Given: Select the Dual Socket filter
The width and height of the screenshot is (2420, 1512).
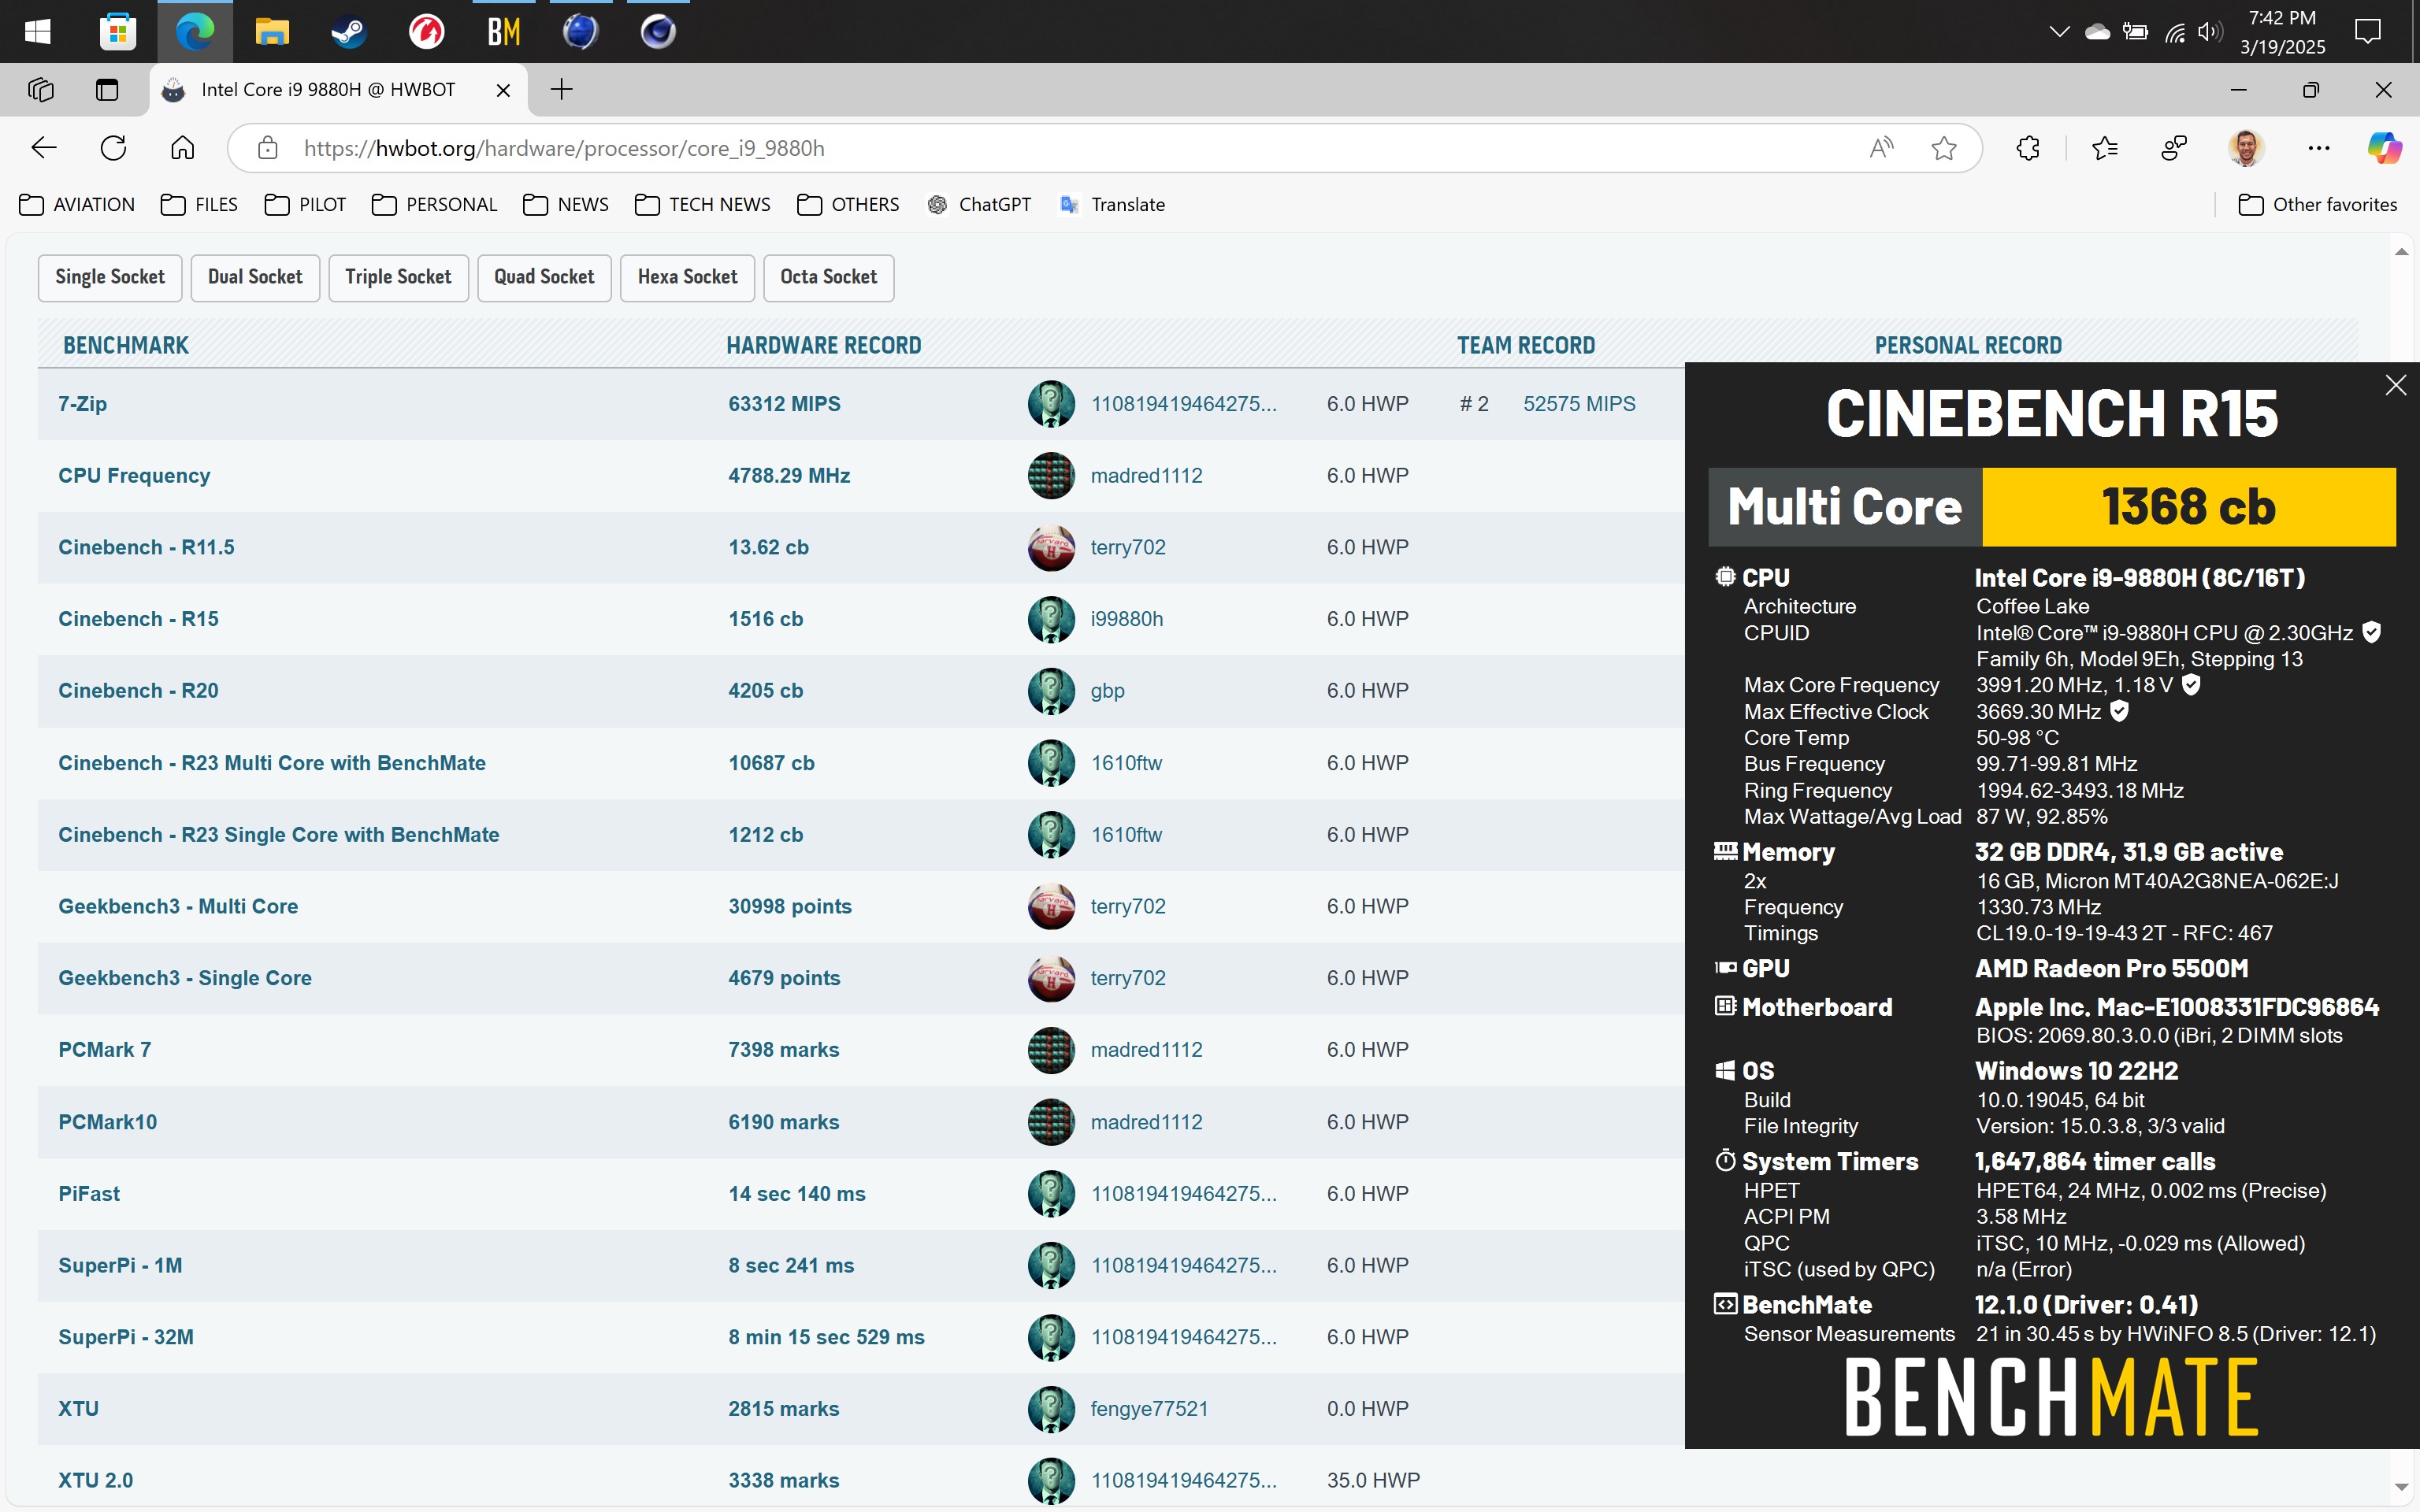Looking at the screenshot, I should (255, 277).
